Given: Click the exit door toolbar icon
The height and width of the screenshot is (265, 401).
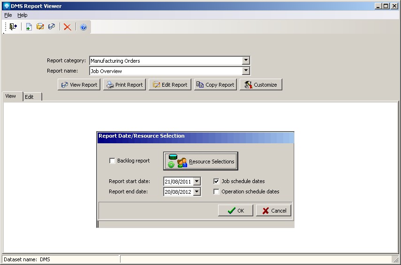Looking at the screenshot, I should point(13,27).
